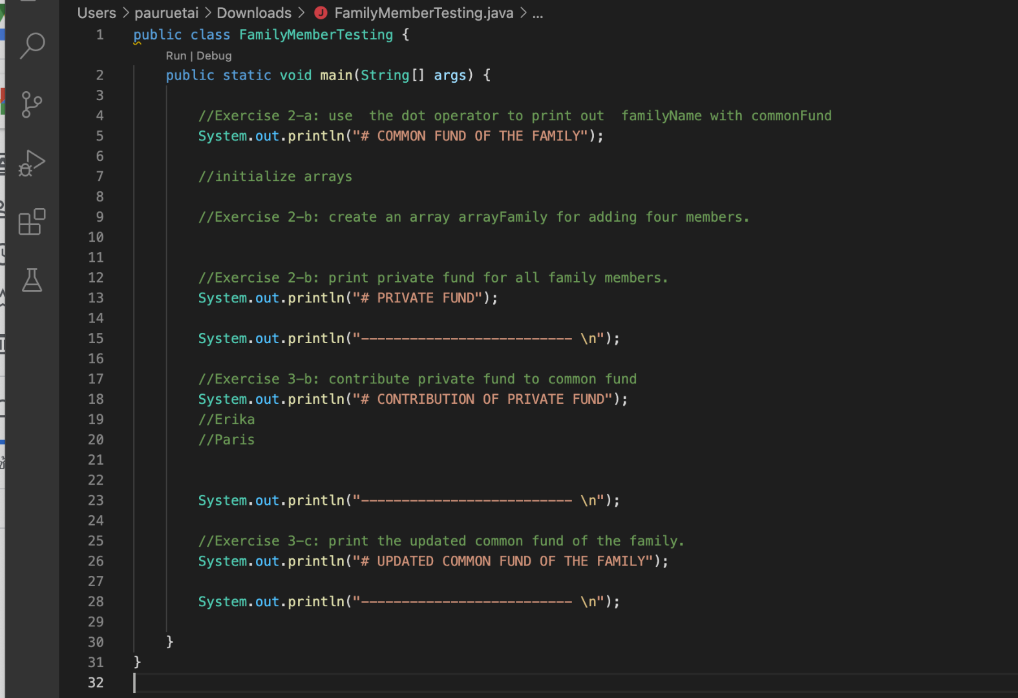Open the Testing flask view
Screen dimensions: 1018x698
(32, 280)
